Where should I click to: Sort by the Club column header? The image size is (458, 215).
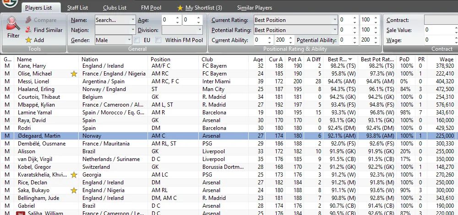224,59
